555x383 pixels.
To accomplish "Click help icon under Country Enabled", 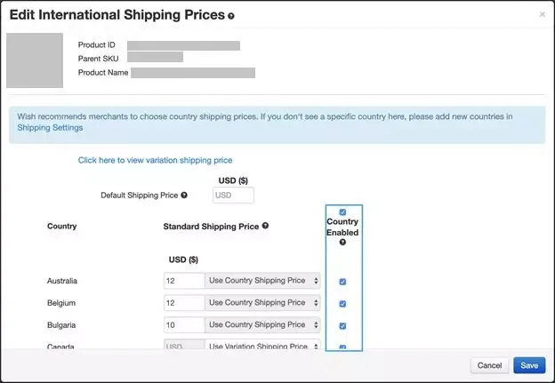I will pos(342,243).
